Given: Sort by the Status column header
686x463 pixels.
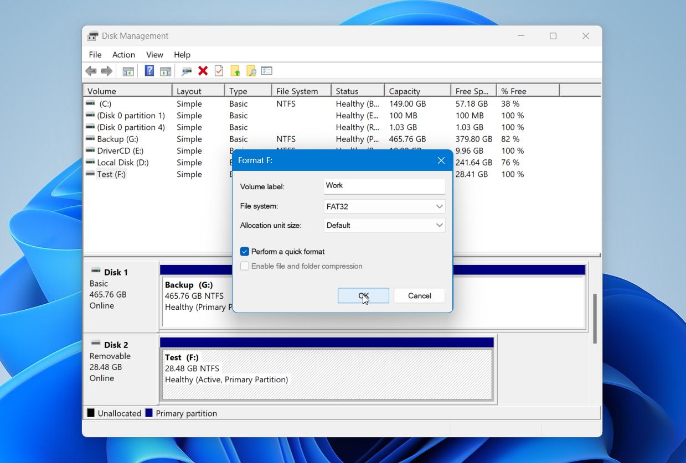Looking at the screenshot, I should pyautogui.click(x=358, y=91).
